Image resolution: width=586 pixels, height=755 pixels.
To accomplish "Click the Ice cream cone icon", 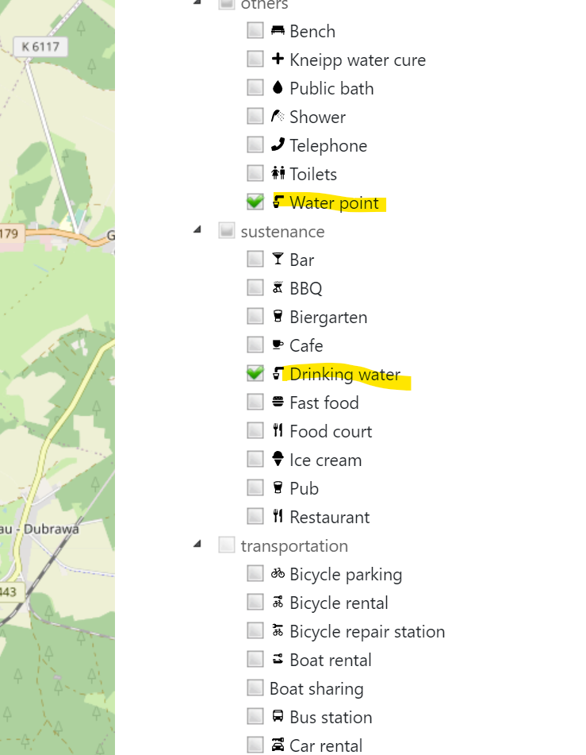I will pos(278,460).
